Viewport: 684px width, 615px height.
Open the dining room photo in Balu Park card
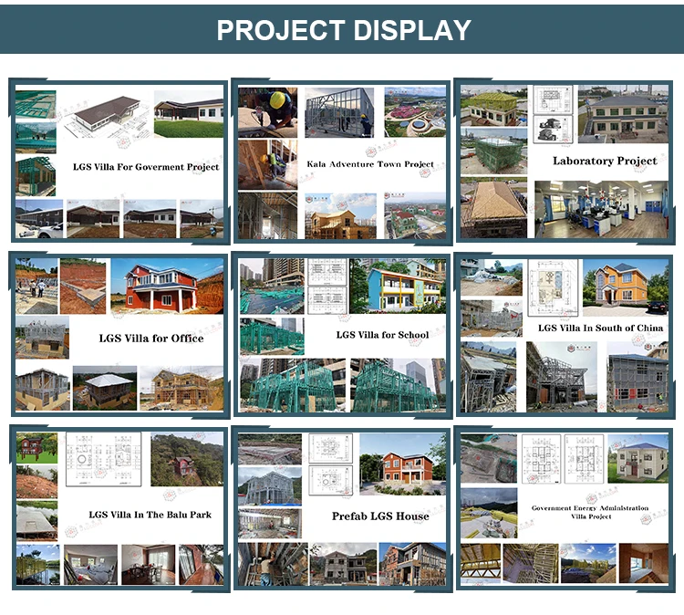click(149, 565)
